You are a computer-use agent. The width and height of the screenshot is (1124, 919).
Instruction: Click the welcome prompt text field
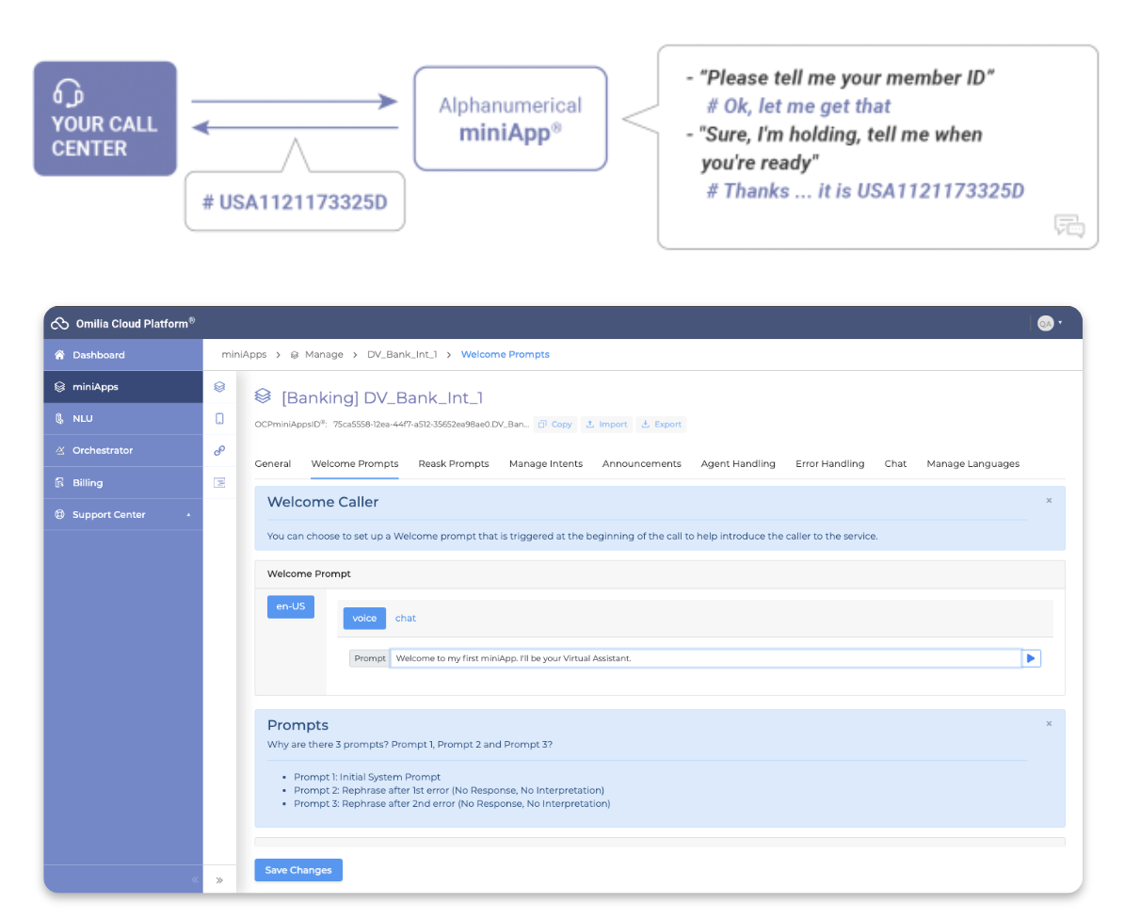[705, 658]
